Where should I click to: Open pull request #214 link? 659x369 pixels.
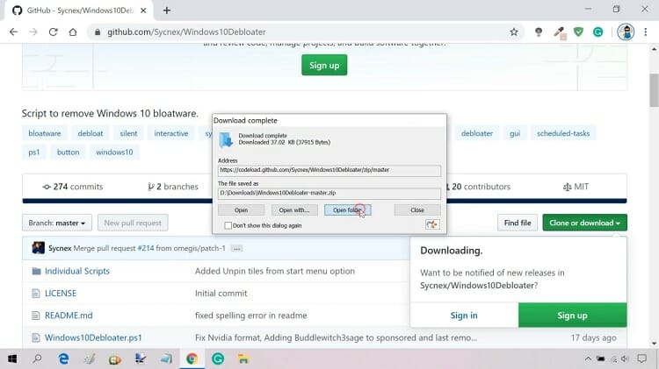click(145, 248)
